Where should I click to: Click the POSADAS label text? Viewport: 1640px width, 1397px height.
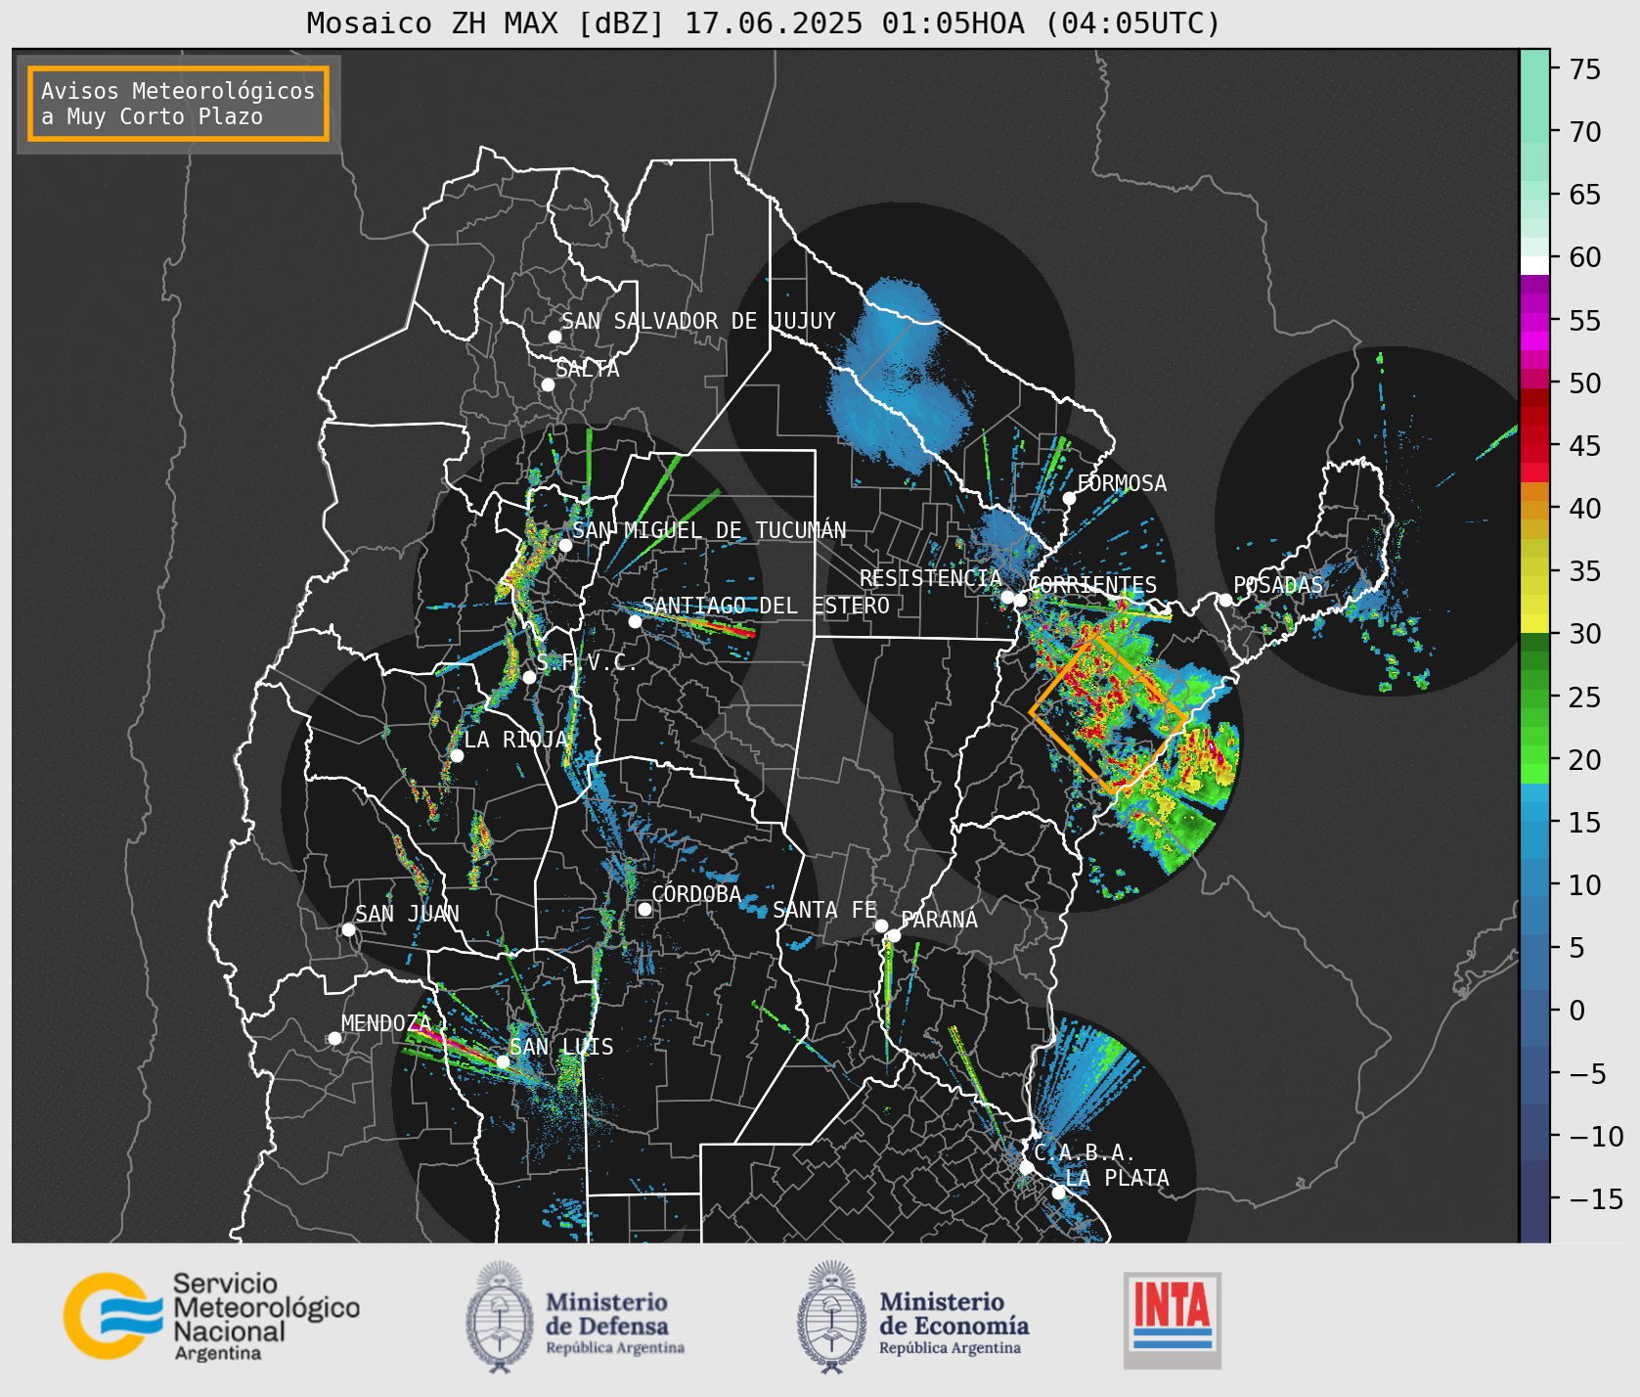pos(1277,585)
